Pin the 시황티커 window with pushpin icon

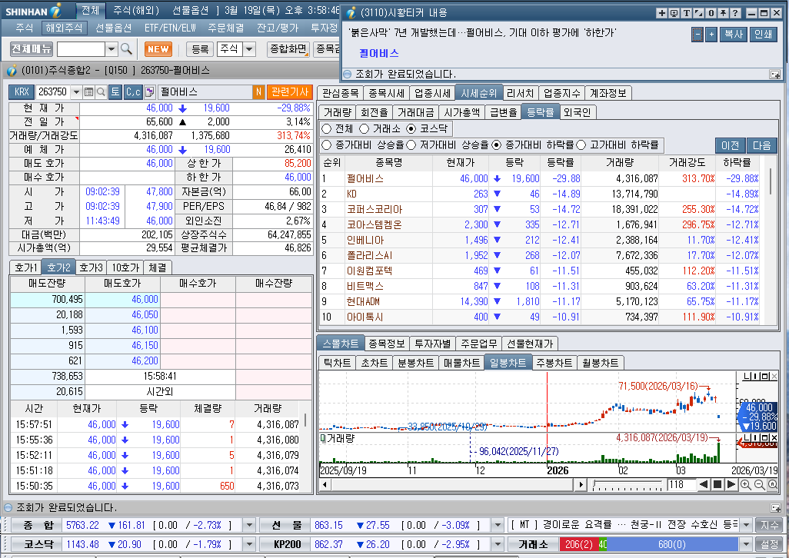723,13
